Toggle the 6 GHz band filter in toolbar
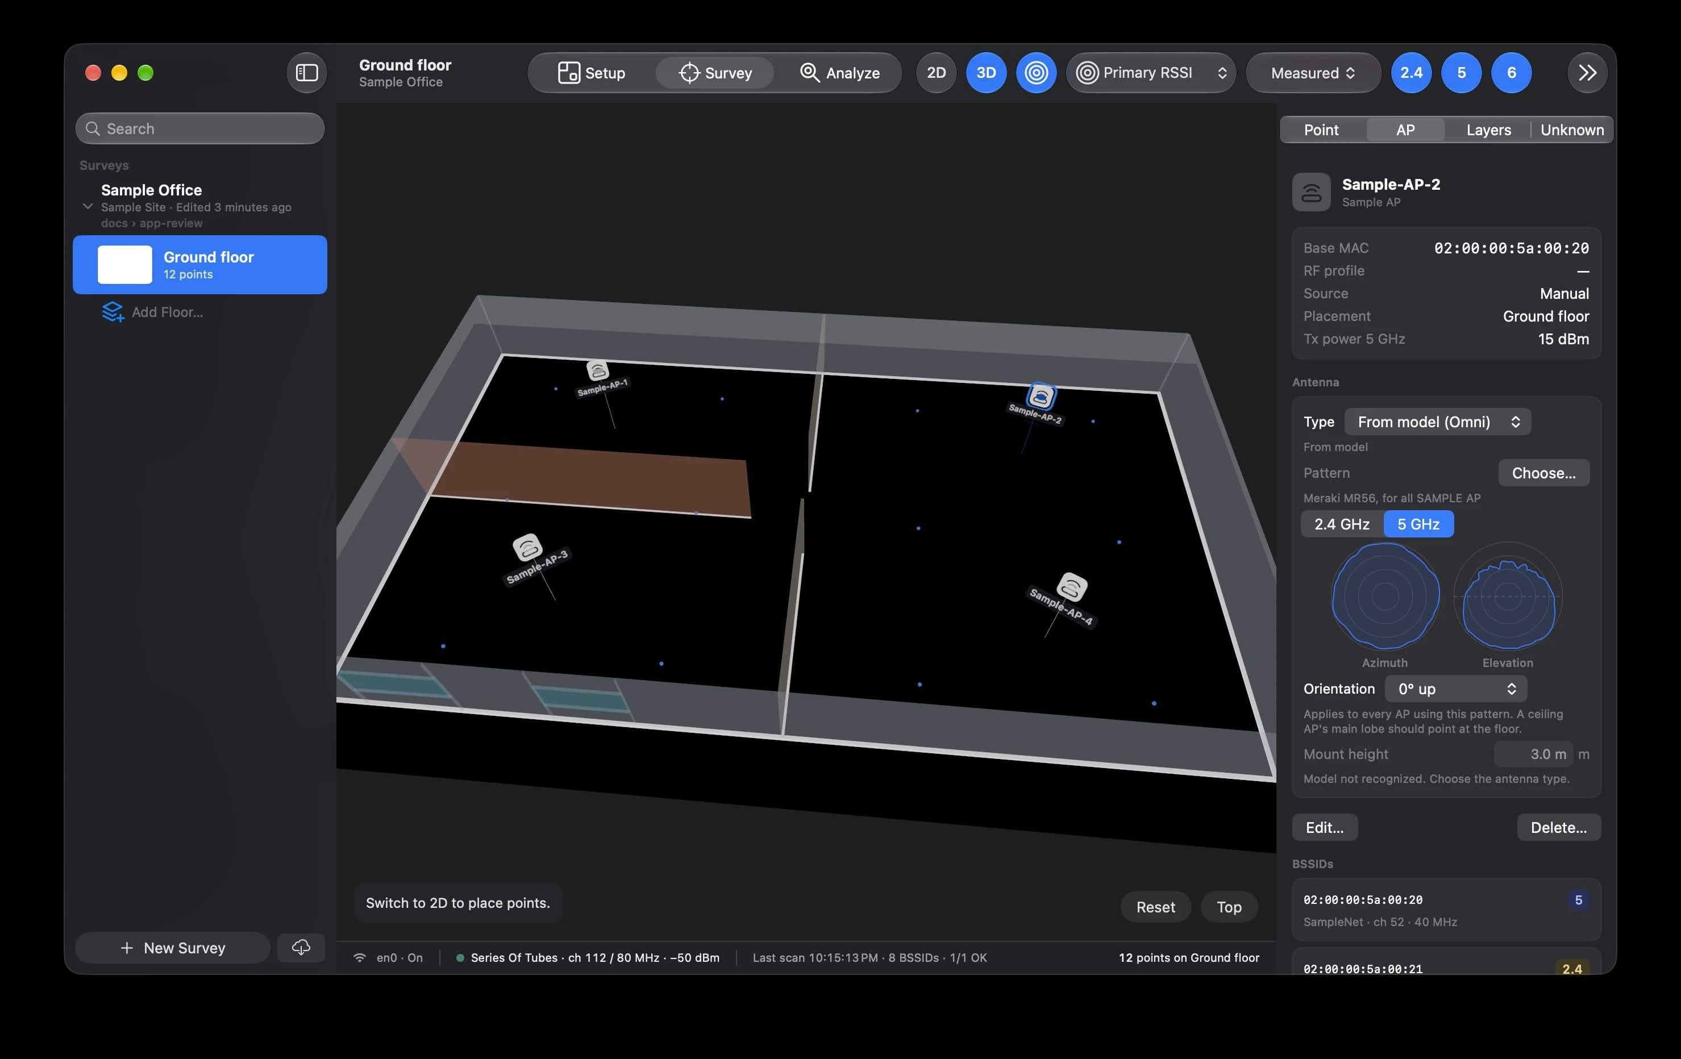Viewport: 1681px width, 1059px height. click(1511, 73)
